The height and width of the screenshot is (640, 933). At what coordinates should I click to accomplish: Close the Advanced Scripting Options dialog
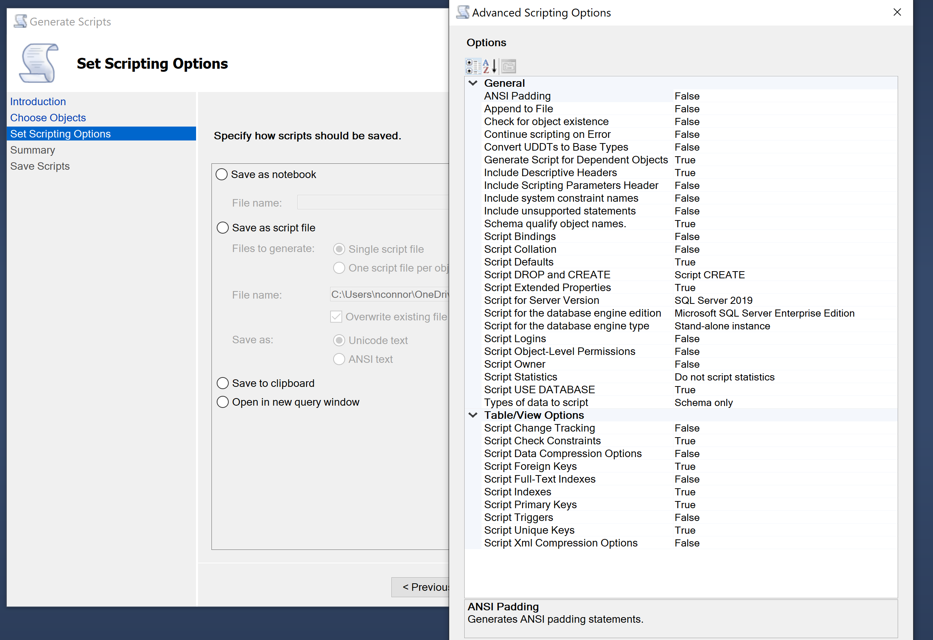pos(897,12)
